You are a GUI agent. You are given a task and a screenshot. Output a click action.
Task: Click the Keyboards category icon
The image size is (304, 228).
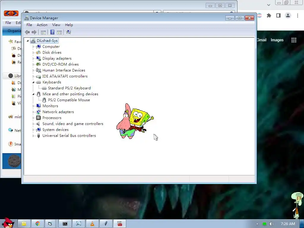pos(39,82)
